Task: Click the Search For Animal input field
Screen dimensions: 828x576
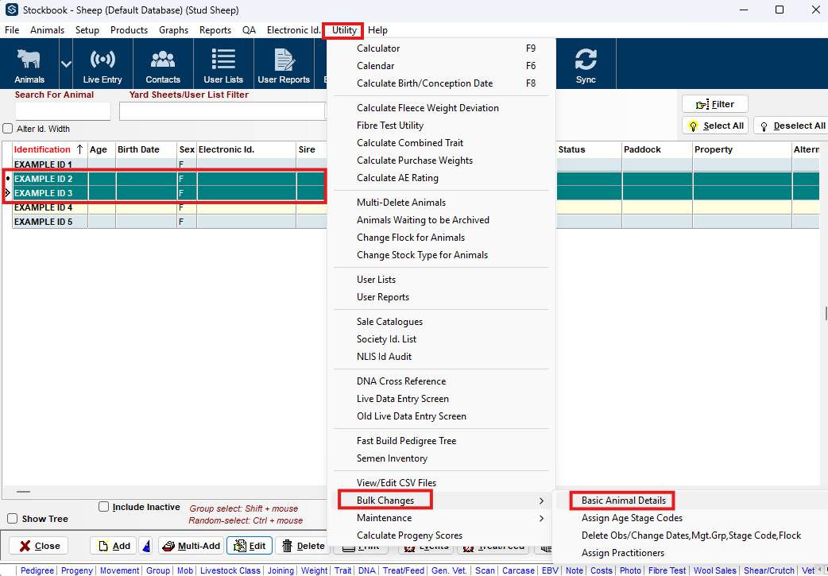Action: tap(63, 111)
